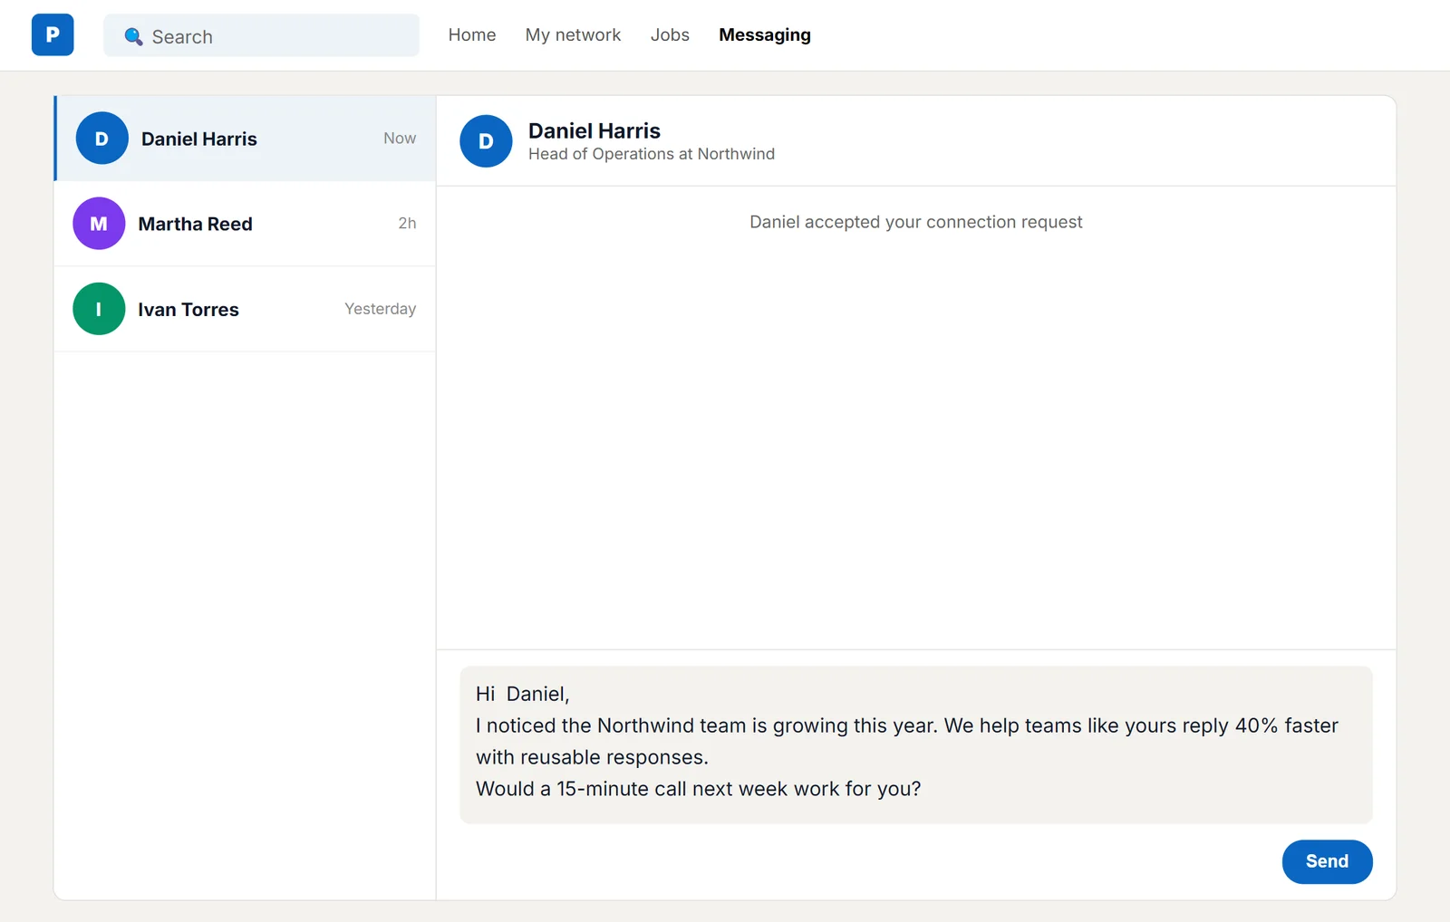The image size is (1450, 922).
Task: Click Daniel Harris avatar in conversation list
Action: [101, 139]
